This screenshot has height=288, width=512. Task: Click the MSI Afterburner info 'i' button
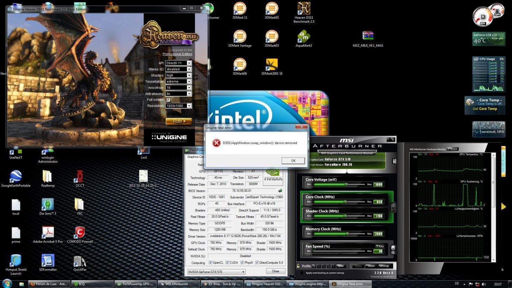pyautogui.click(x=394, y=161)
